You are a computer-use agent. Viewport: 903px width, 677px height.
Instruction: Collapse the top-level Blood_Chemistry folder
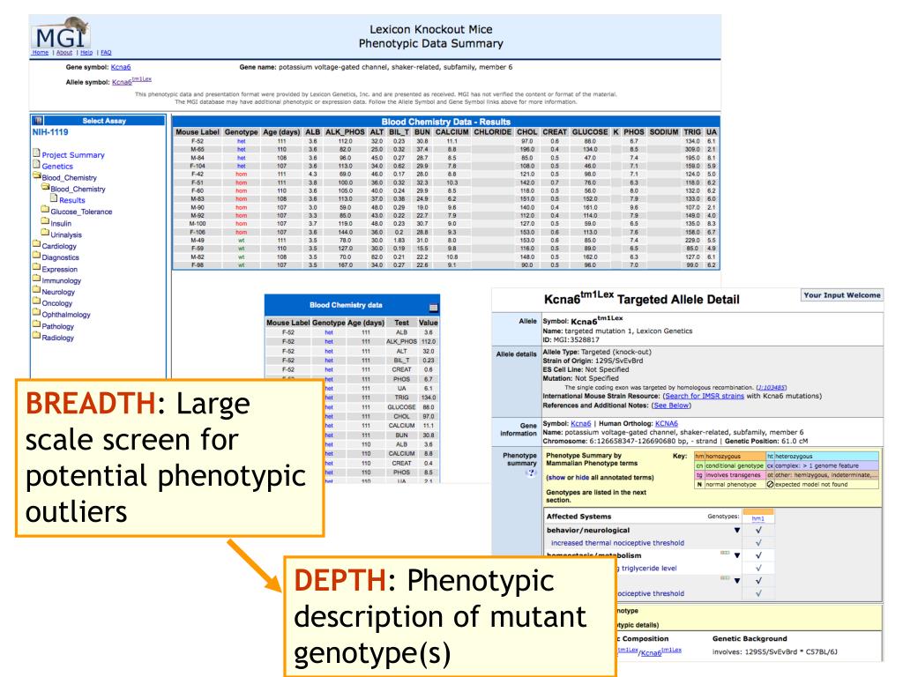click(x=37, y=175)
